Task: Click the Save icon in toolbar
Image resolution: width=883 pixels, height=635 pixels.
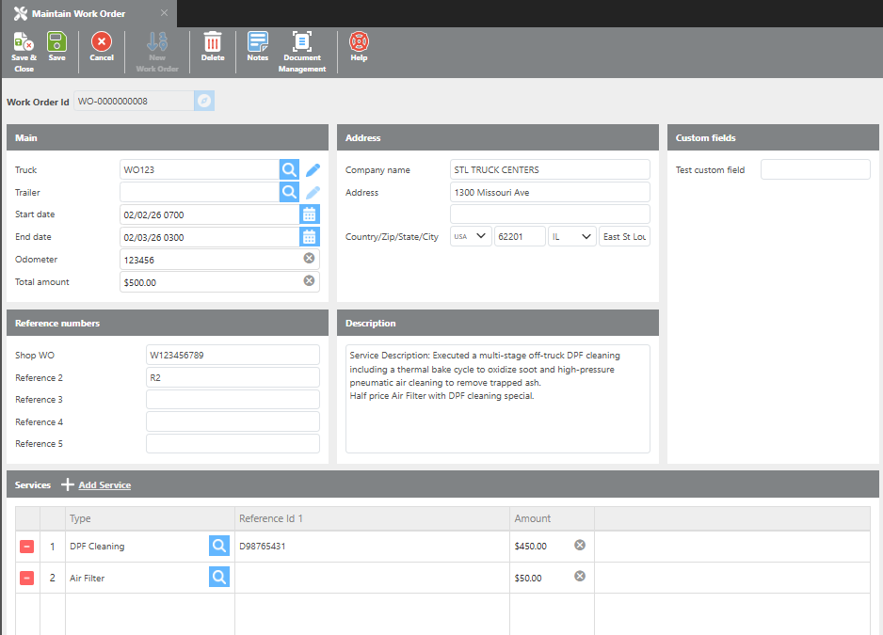Action: pos(56,42)
